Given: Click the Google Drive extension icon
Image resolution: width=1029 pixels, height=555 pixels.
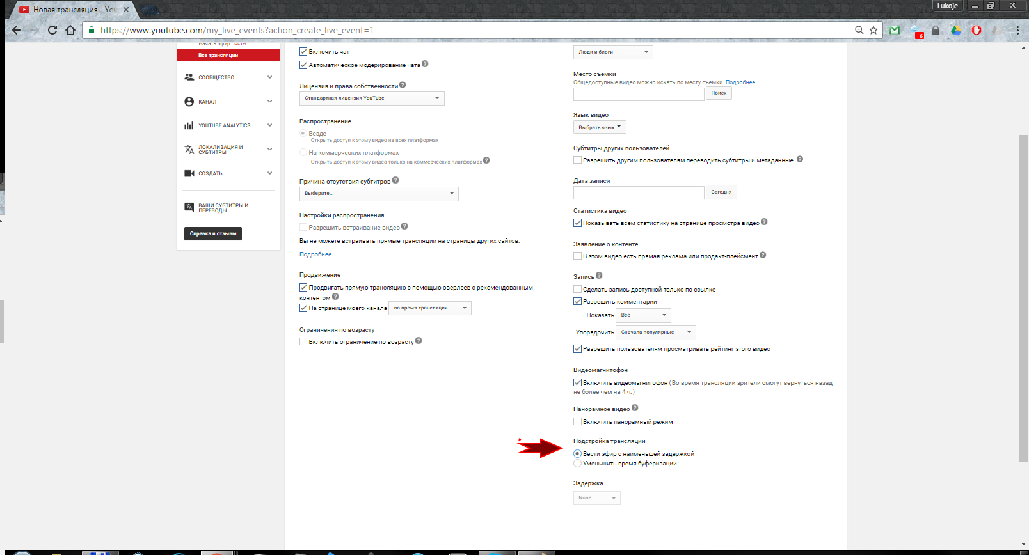Looking at the screenshot, I should coord(956,30).
